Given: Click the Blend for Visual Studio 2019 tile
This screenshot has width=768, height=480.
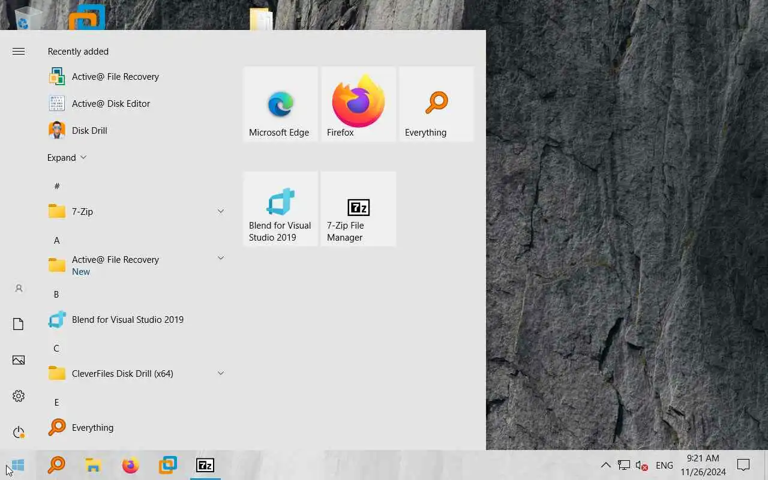Looking at the screenshot, I should pyautogui.click(x=281, y=209).
